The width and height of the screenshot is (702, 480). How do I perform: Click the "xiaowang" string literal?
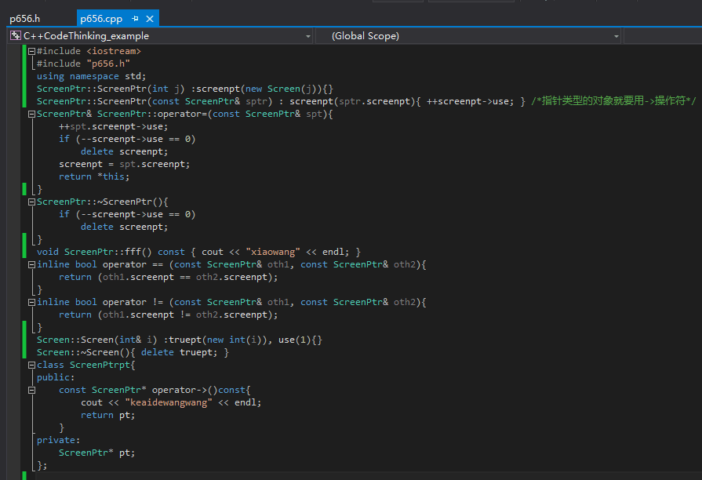[272, 252]
